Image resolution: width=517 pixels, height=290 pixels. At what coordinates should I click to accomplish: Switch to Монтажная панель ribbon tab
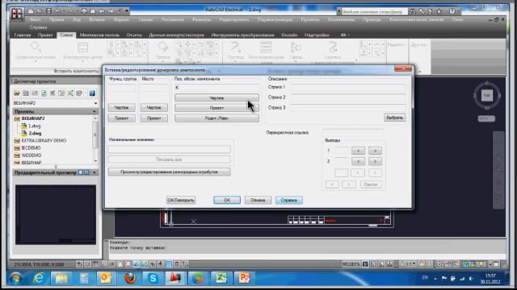pos(99,35)
